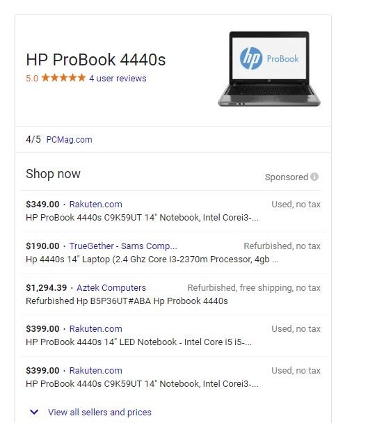Click the HP ProBook laptop image
Screen dimensions: 368x423
tap(269, 69)
